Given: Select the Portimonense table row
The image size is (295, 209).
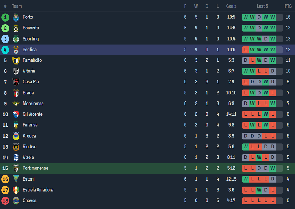Looking at the screenshot, I should pos(147,168).
